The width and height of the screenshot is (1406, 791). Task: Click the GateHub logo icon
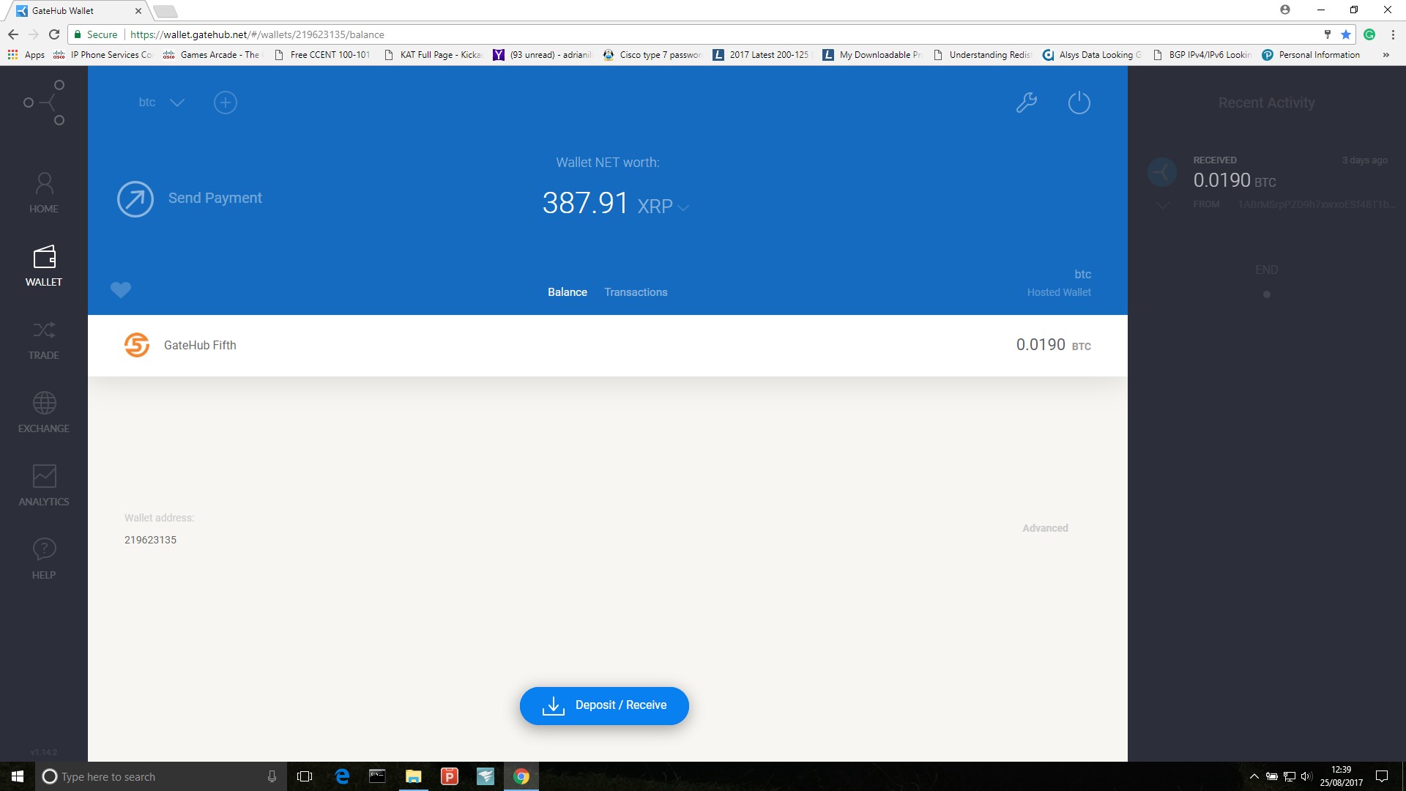coord(44,103)
